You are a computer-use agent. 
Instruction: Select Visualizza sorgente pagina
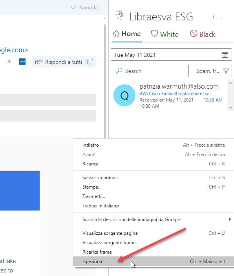click(154, 233)
